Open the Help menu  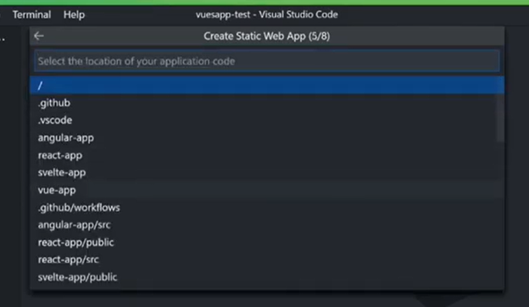pyautogui.click(x=74, y=15)
